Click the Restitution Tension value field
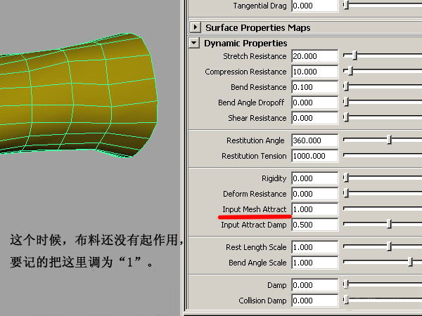This screenshot has height=316, width=422. (x=314, y=156)
